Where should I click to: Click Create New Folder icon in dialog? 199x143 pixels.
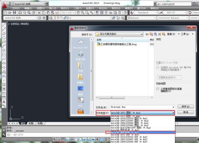[x=164, y=34]
